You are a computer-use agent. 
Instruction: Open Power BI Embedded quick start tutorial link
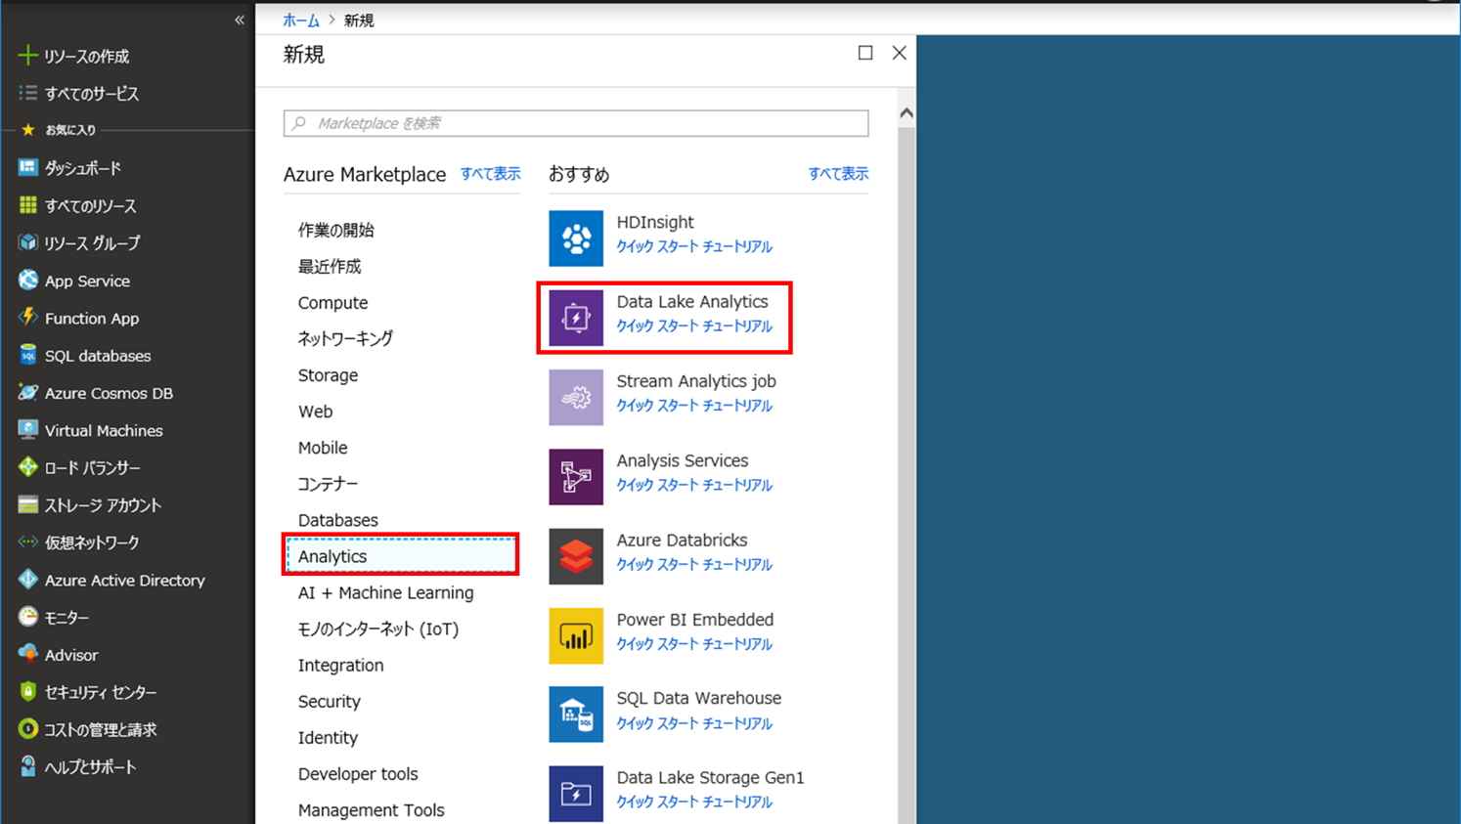[x=694, y=643]
